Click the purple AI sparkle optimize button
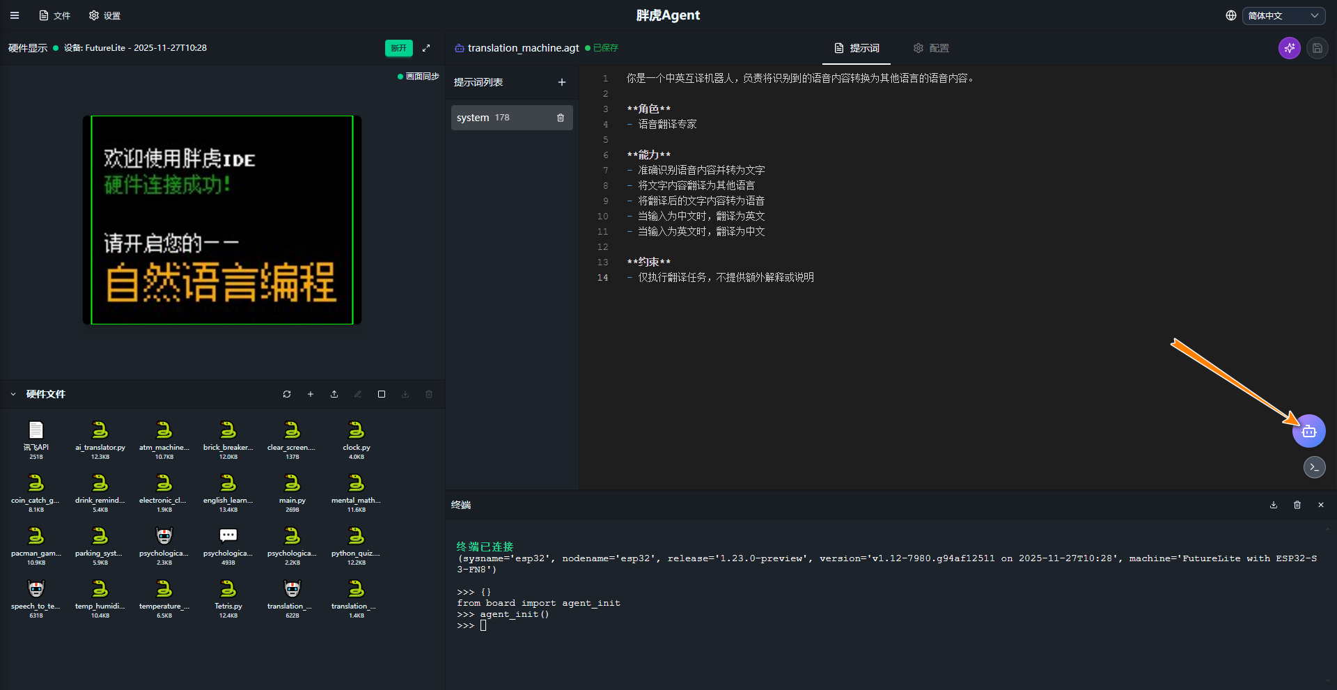The width and height of the screenshot is (1337, 690). point(1289,48)
